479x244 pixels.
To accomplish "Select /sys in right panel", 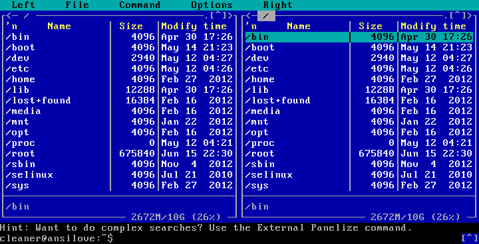I will point(359,186).
